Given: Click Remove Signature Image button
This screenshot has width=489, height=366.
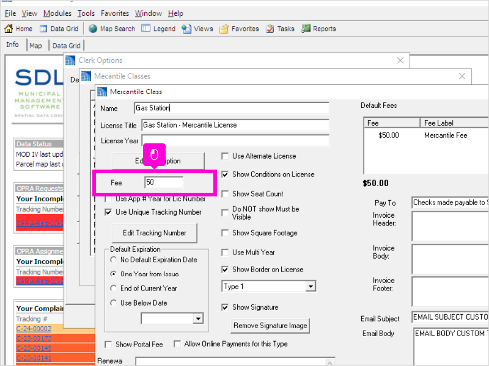Looking at the screenshot, I should point(270,326).
